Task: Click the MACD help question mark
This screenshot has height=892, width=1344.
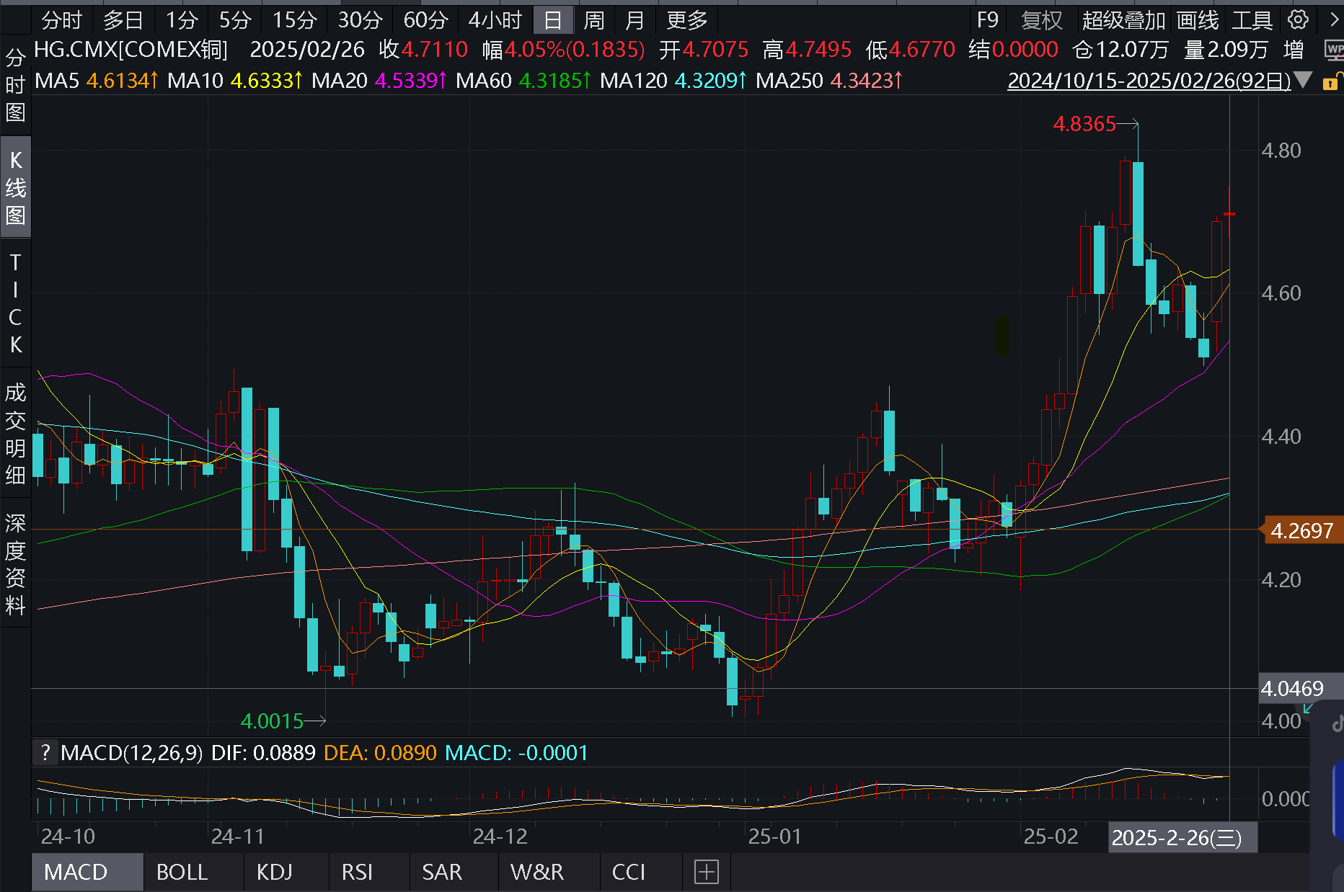Action: pyautogui.click(x=45, y=753)
